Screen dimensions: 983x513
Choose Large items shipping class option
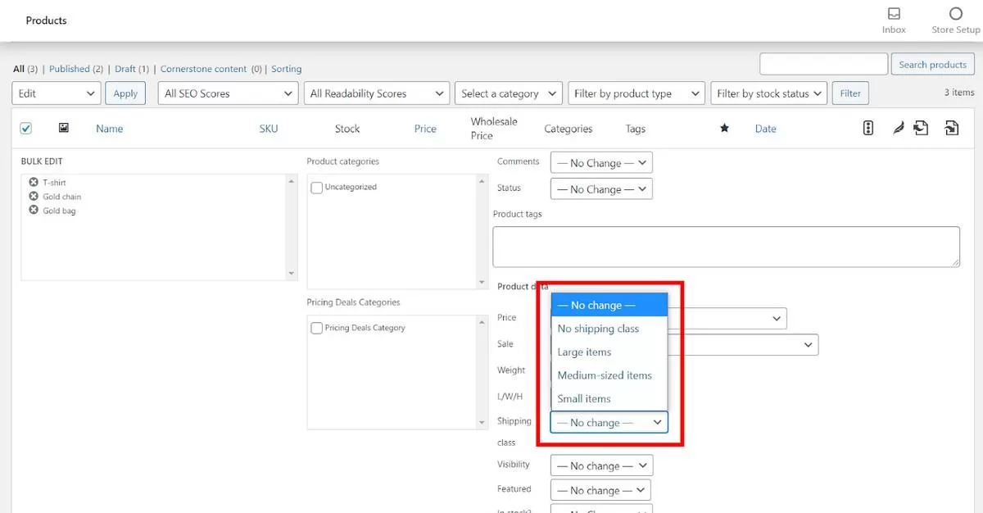pos(584,352)
